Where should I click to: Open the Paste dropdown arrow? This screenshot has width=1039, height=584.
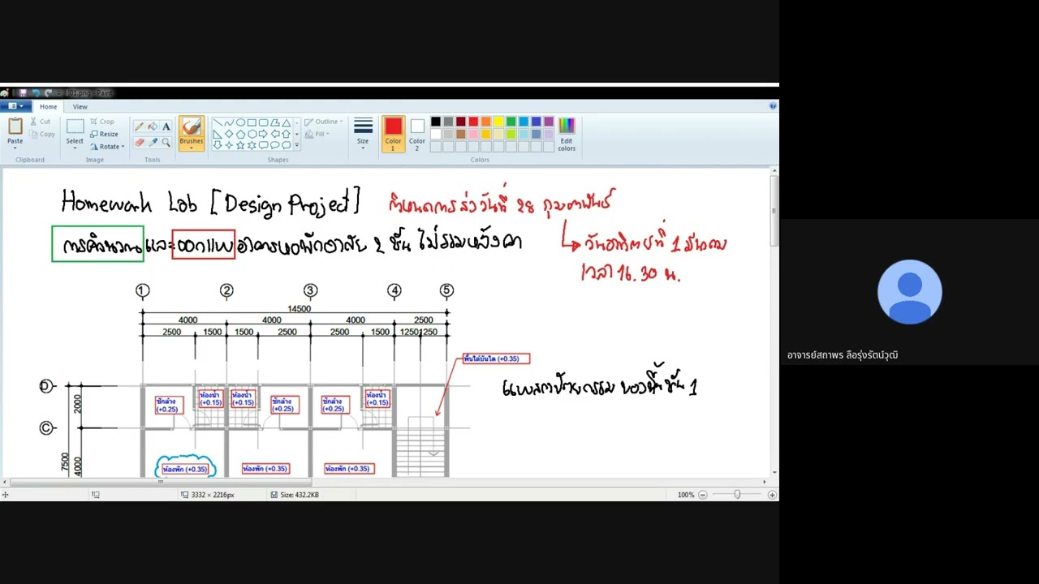pyautogui.click(x=15, y=148)
